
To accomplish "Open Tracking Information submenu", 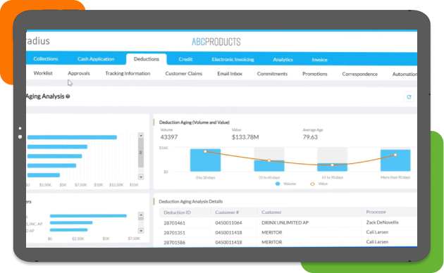I will point(128,73).
